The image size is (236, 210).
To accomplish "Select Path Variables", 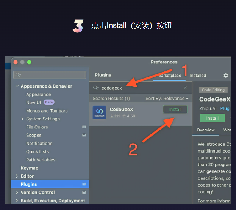I will (41, 160).
